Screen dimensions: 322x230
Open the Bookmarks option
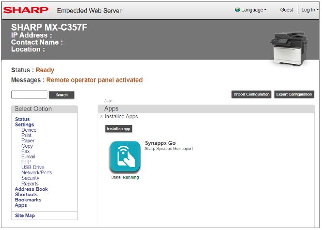(28, 200)
